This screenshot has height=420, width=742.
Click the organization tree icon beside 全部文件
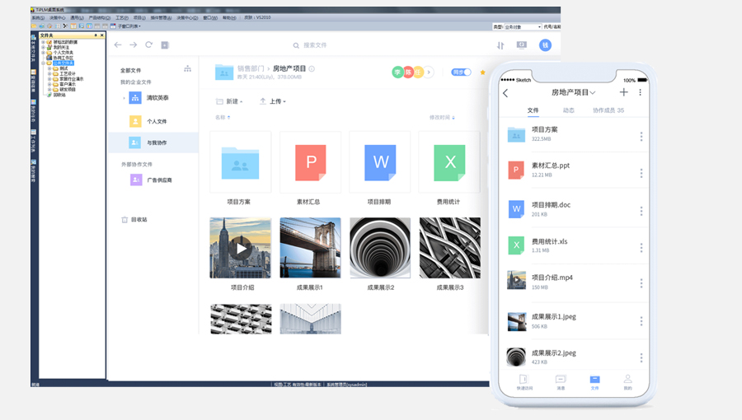click(x=187, y=68)
